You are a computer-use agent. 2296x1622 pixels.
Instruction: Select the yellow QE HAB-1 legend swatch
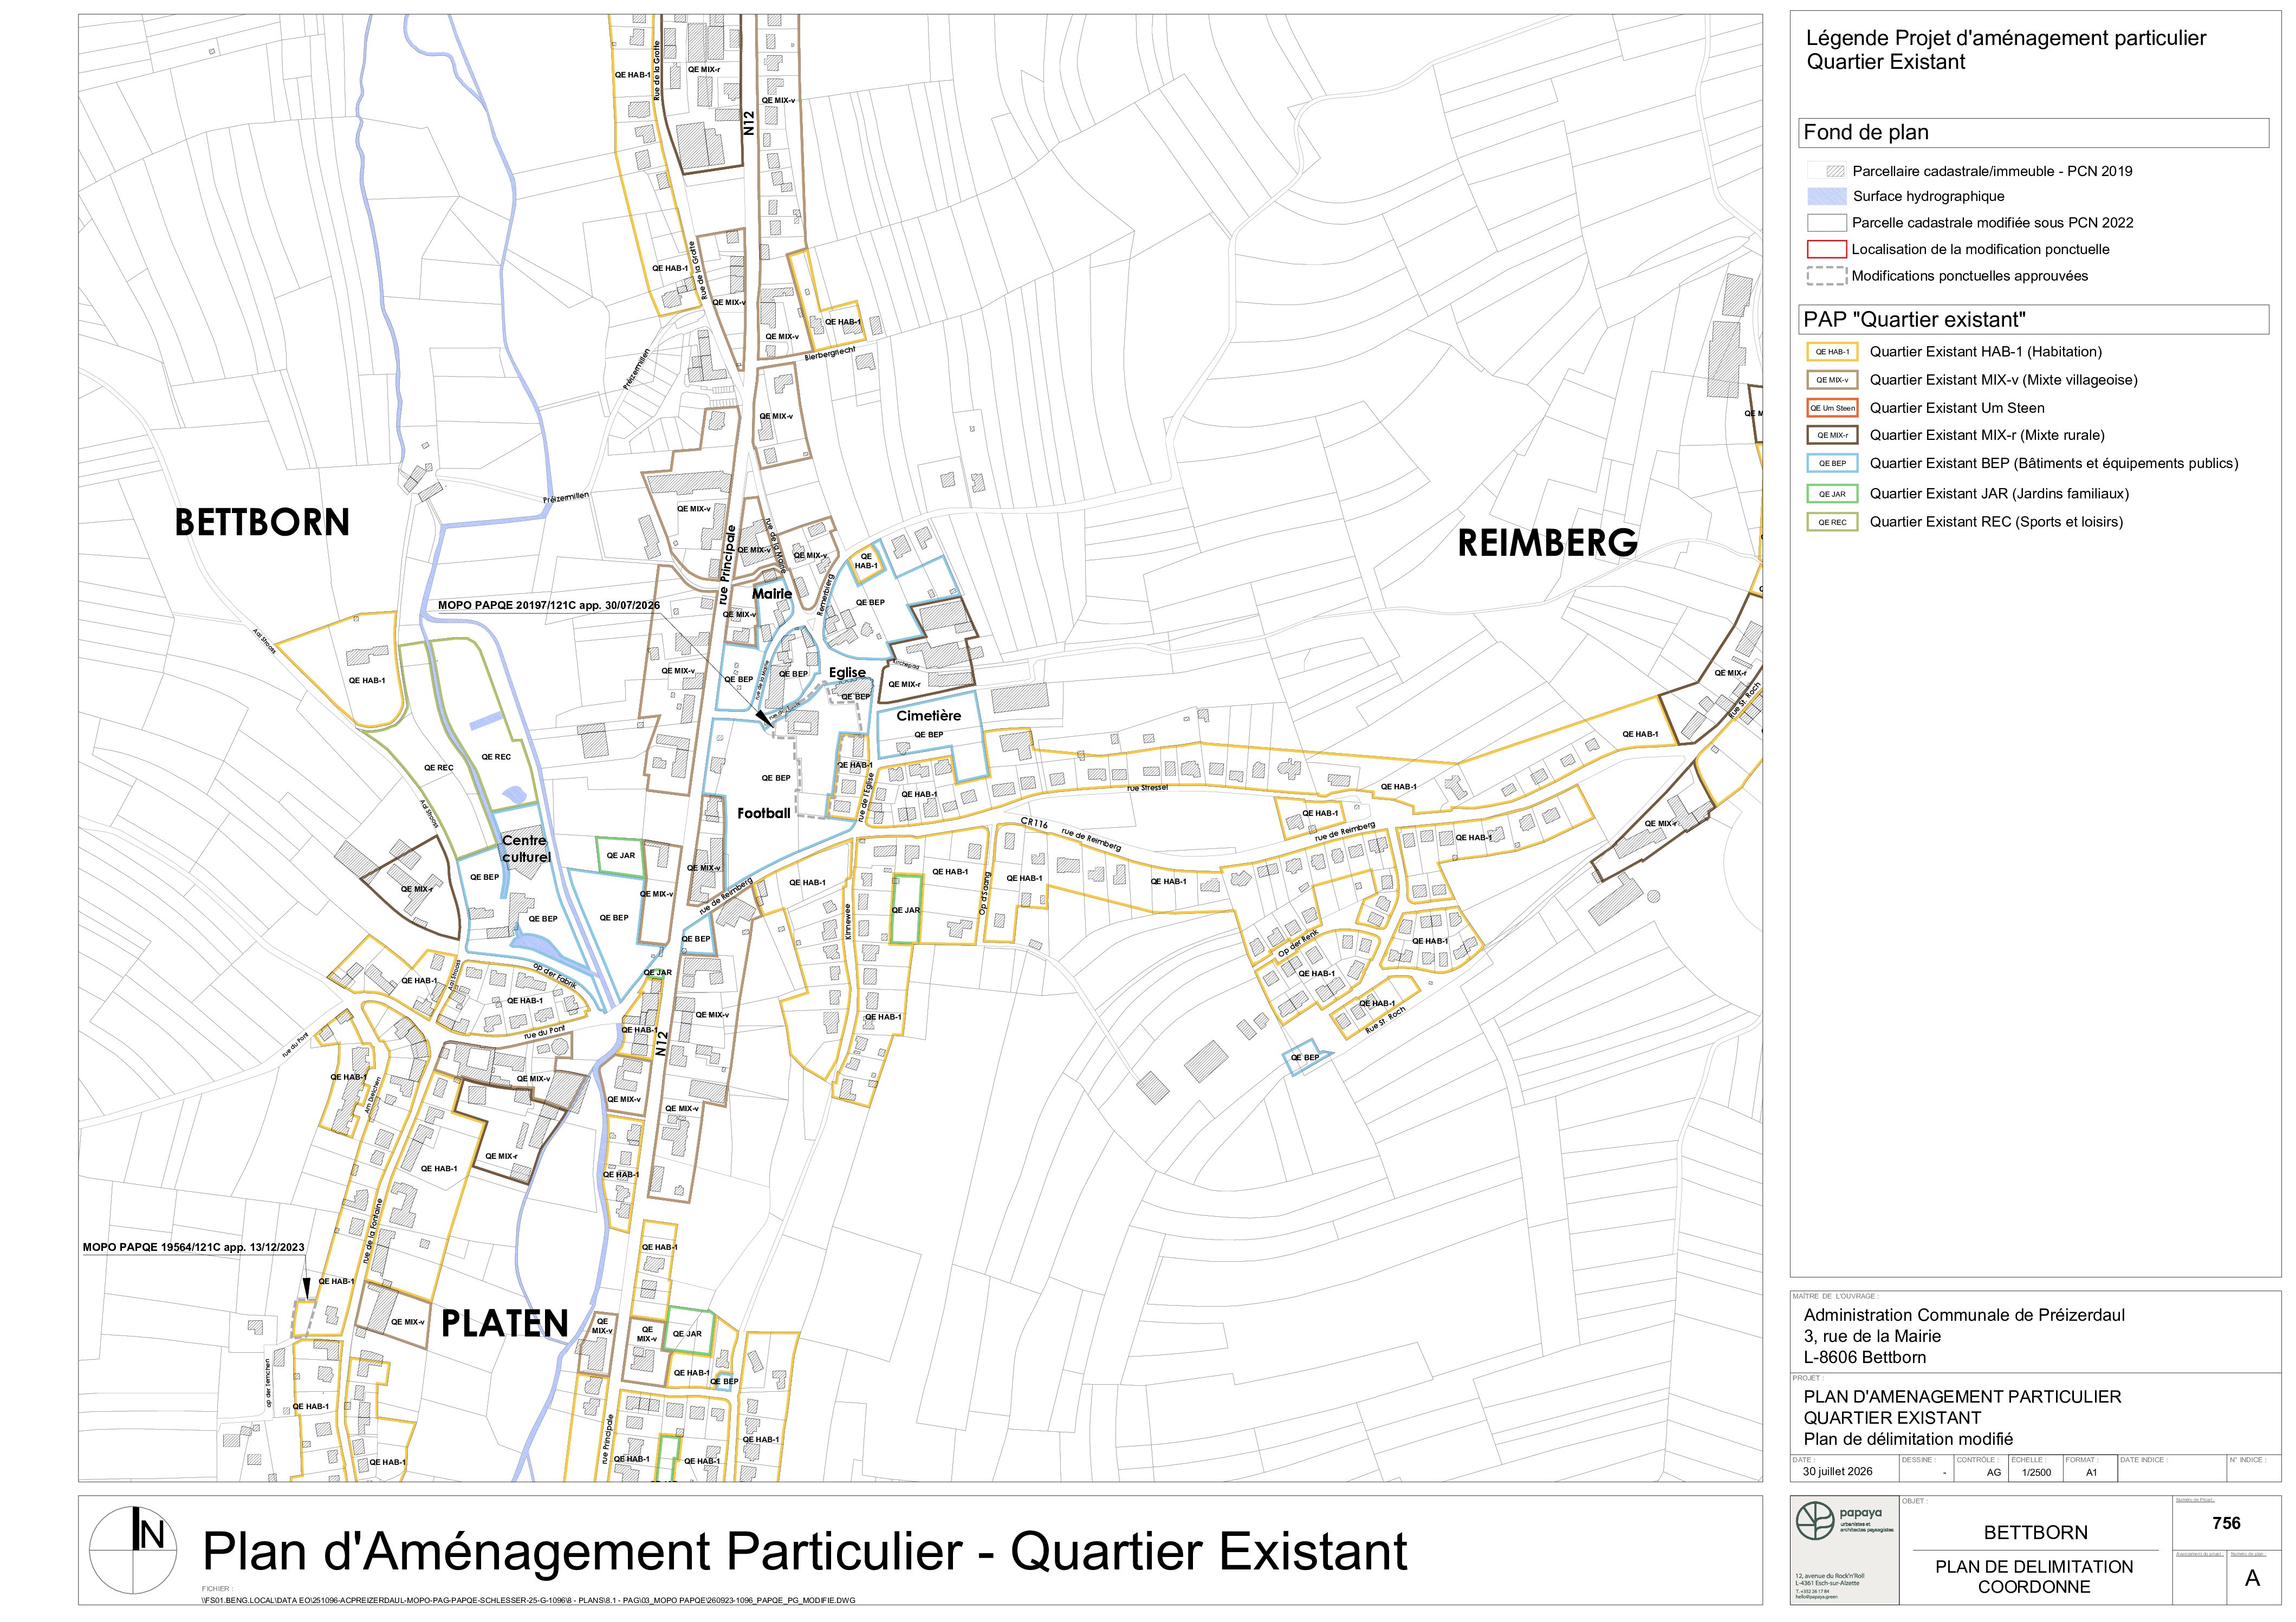1832,352
